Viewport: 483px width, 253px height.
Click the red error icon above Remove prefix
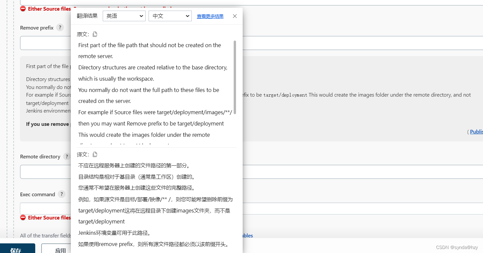[x=23, y=9]
